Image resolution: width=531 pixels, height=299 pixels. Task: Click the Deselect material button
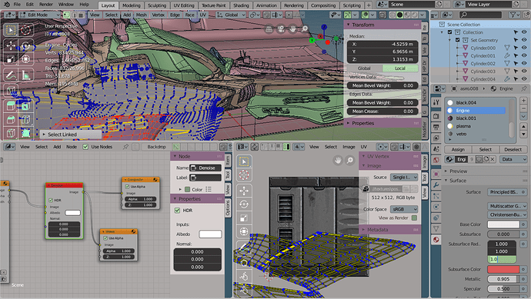pos(513,149)
